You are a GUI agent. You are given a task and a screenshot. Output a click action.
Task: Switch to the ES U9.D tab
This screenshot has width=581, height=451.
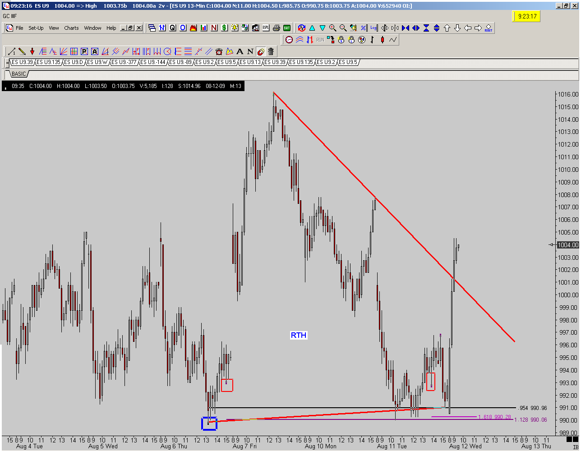tap(74, 62)
